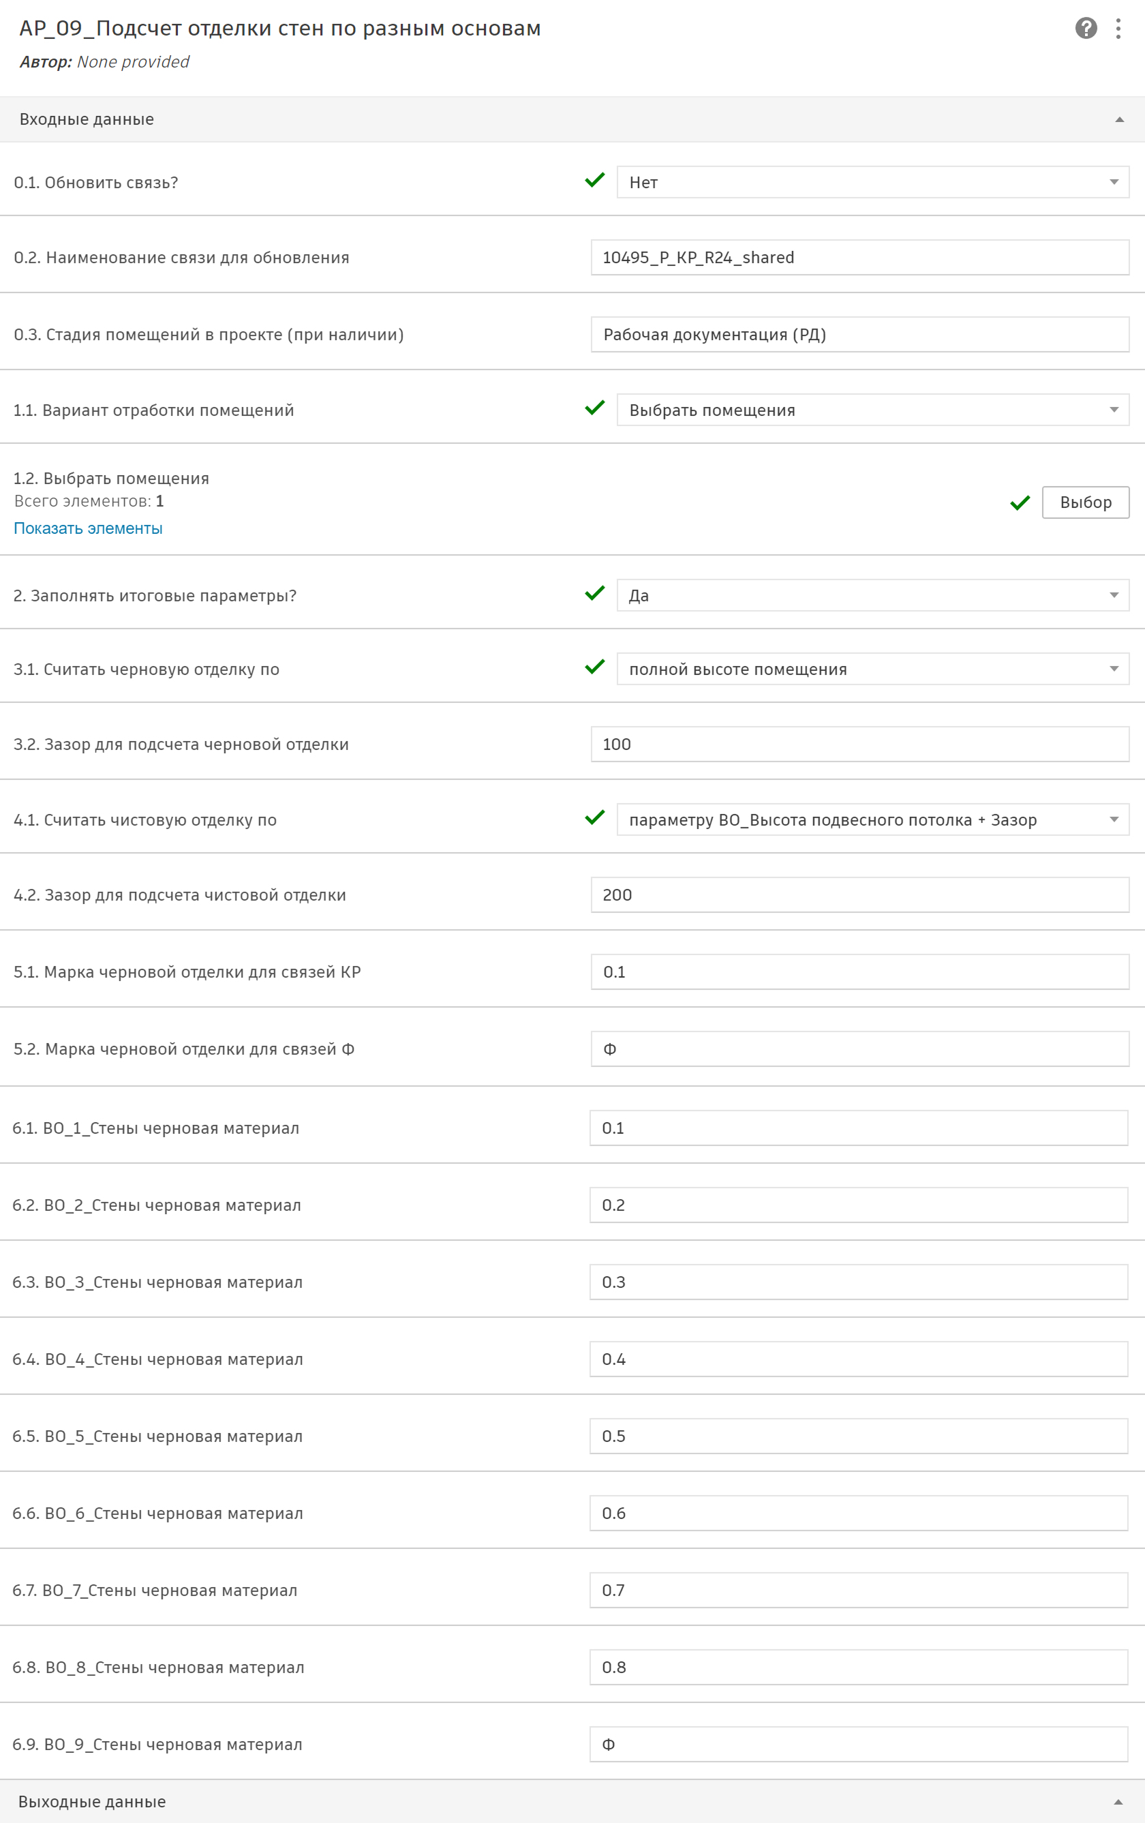The image size is (1145, 1823).
Task: Click the 5.2 Марка для связей Ф field
Action: (859, 1049)
